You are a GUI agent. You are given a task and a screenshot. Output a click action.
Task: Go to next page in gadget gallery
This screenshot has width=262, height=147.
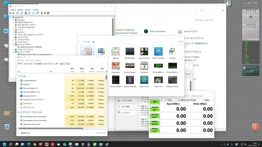(93, 42)
